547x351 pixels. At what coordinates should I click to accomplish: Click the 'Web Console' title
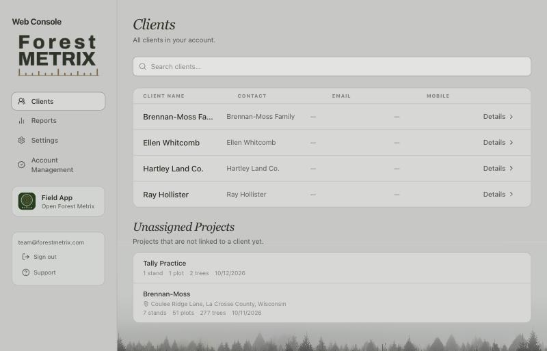click(x=37, y=22)
